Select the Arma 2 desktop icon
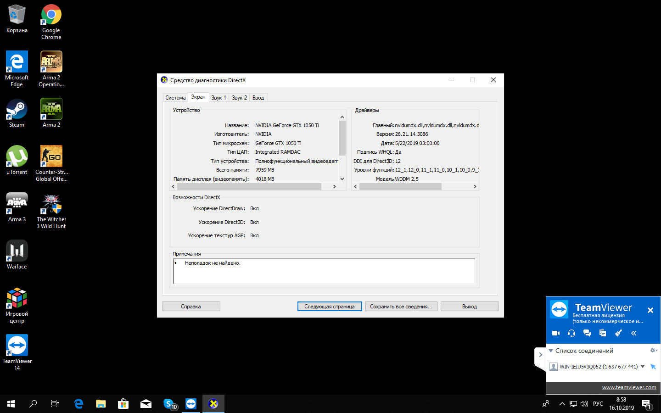 coord(51,113)
